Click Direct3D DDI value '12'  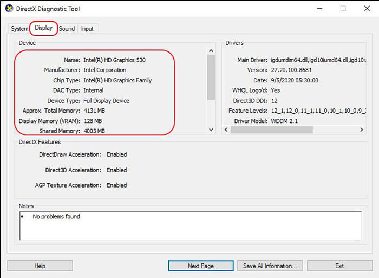coord(275,101)
